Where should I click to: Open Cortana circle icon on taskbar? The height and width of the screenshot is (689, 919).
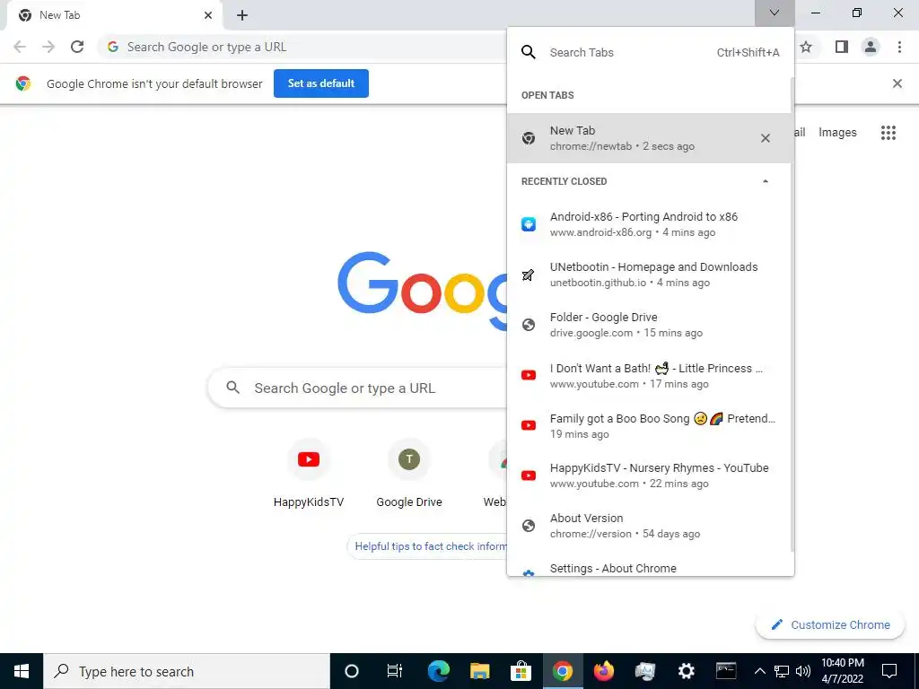352,671
